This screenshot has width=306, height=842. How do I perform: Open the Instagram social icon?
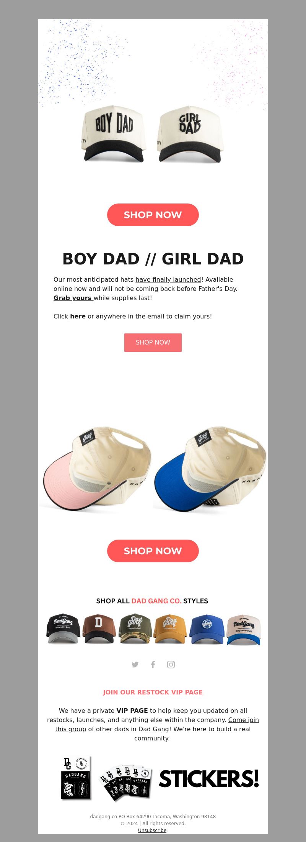click(171, 665)
